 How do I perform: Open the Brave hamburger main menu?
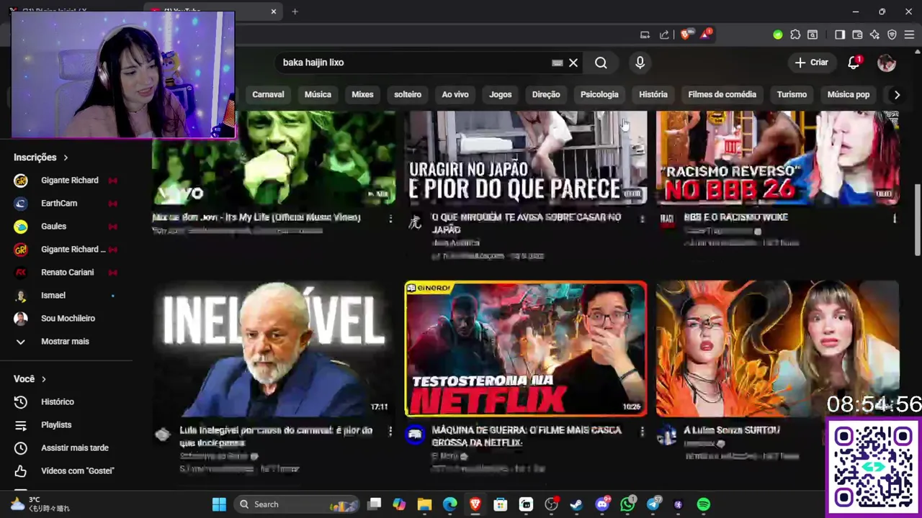point(909,35)
